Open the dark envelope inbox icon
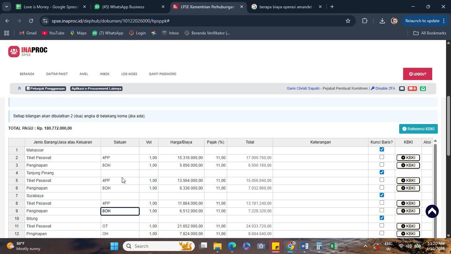The height and width of the screenshot is (254, 451). tap(402, 88)
